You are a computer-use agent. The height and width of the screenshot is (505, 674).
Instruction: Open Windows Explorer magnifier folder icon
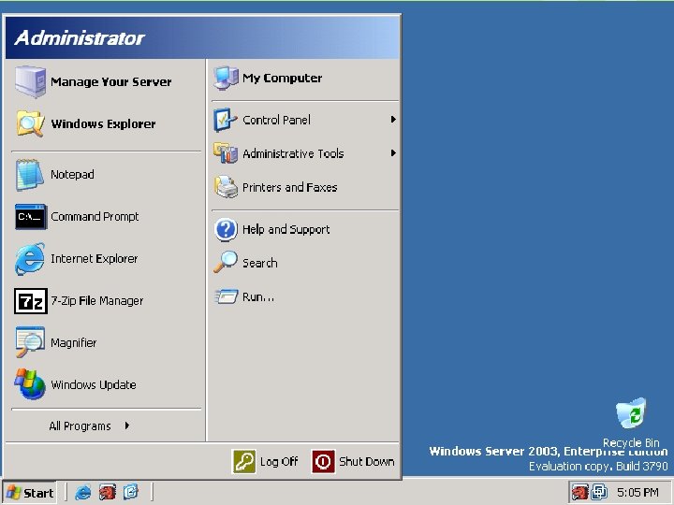[30, 123]
